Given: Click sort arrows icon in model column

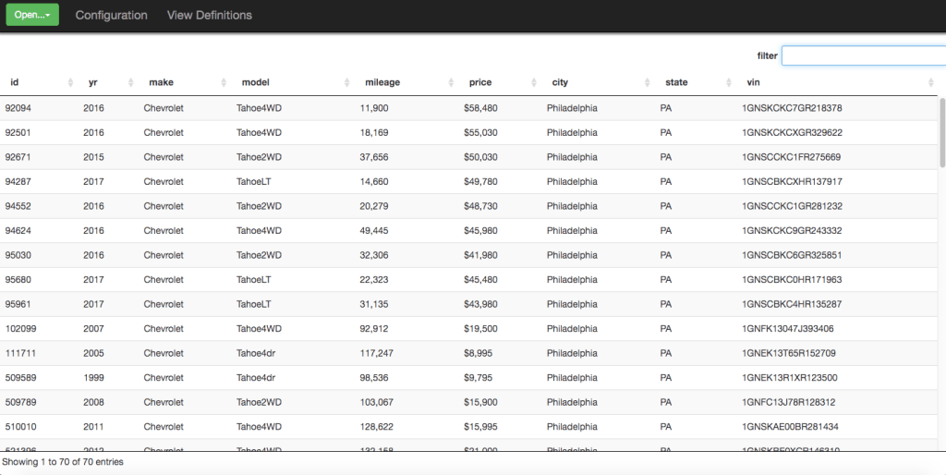Looking at the screenshot, I should click(x=346, y=83).
